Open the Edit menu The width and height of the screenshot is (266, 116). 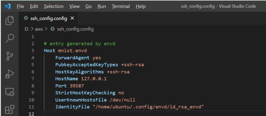(34, 6)
